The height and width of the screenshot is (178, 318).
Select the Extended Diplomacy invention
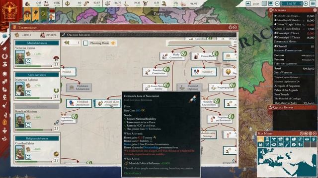(x=189, y=88)
